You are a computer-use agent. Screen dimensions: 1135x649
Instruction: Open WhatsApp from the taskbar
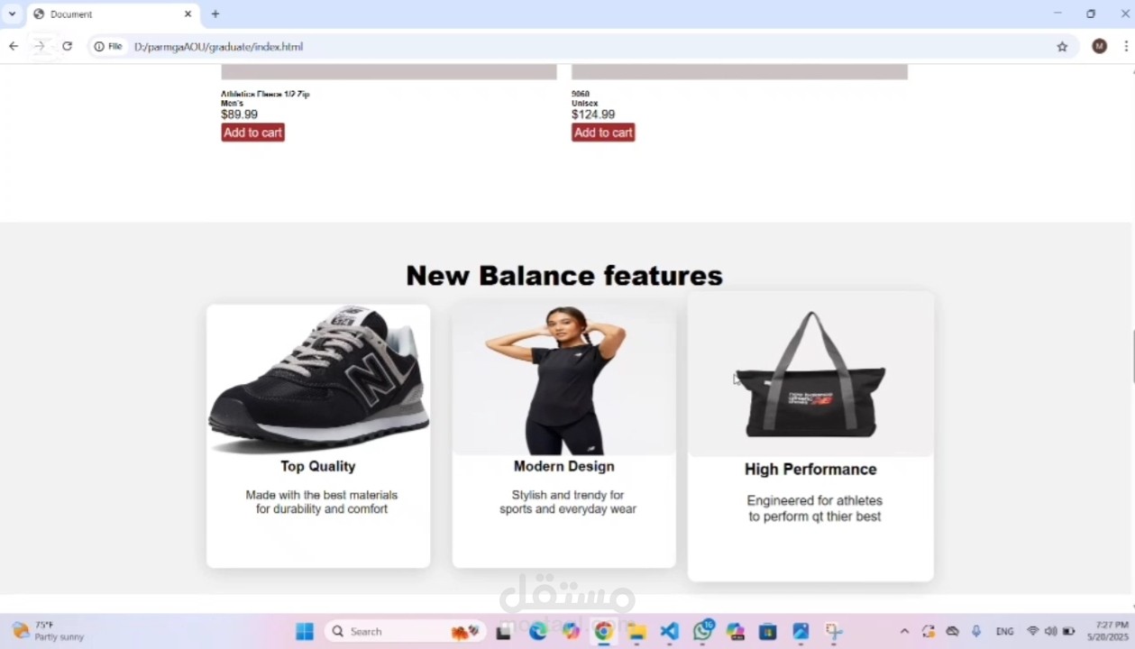pyautogui.click(x=702, y=631)
